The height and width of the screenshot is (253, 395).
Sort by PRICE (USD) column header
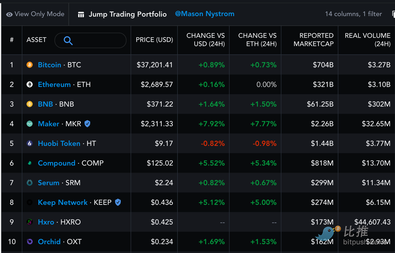pyautogui.click(x=154, y=40)
